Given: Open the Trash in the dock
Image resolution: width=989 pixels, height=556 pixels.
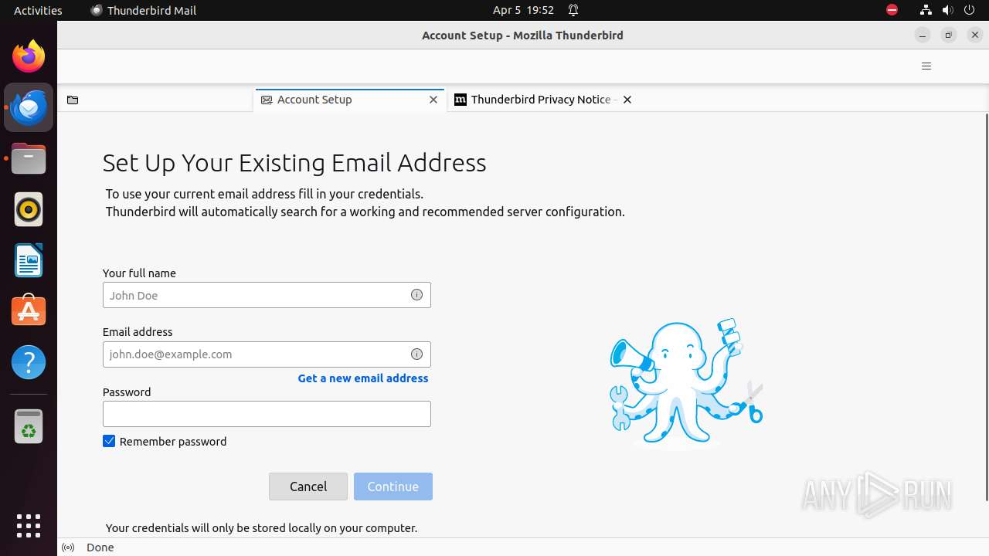Looking at the screenshot, I should (29, 426).
